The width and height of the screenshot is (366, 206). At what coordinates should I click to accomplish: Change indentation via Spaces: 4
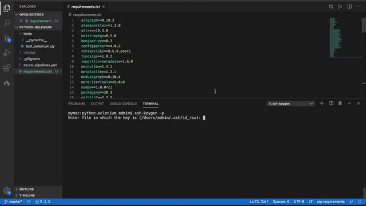tap(281, 201)
